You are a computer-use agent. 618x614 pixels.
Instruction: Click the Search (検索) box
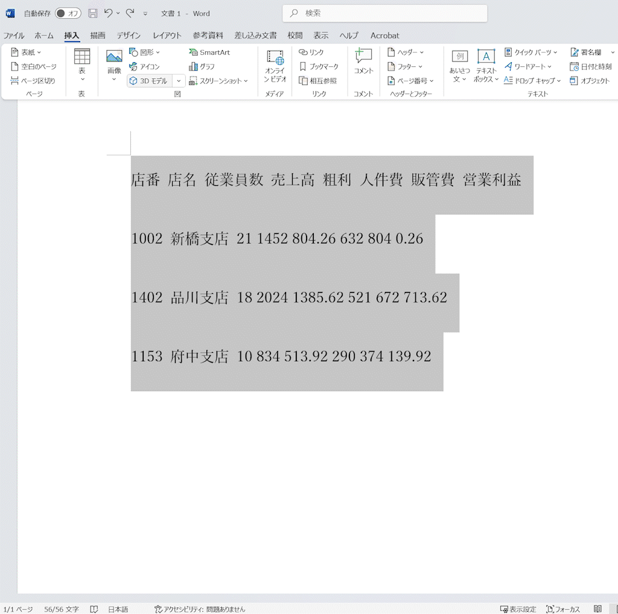384,13
